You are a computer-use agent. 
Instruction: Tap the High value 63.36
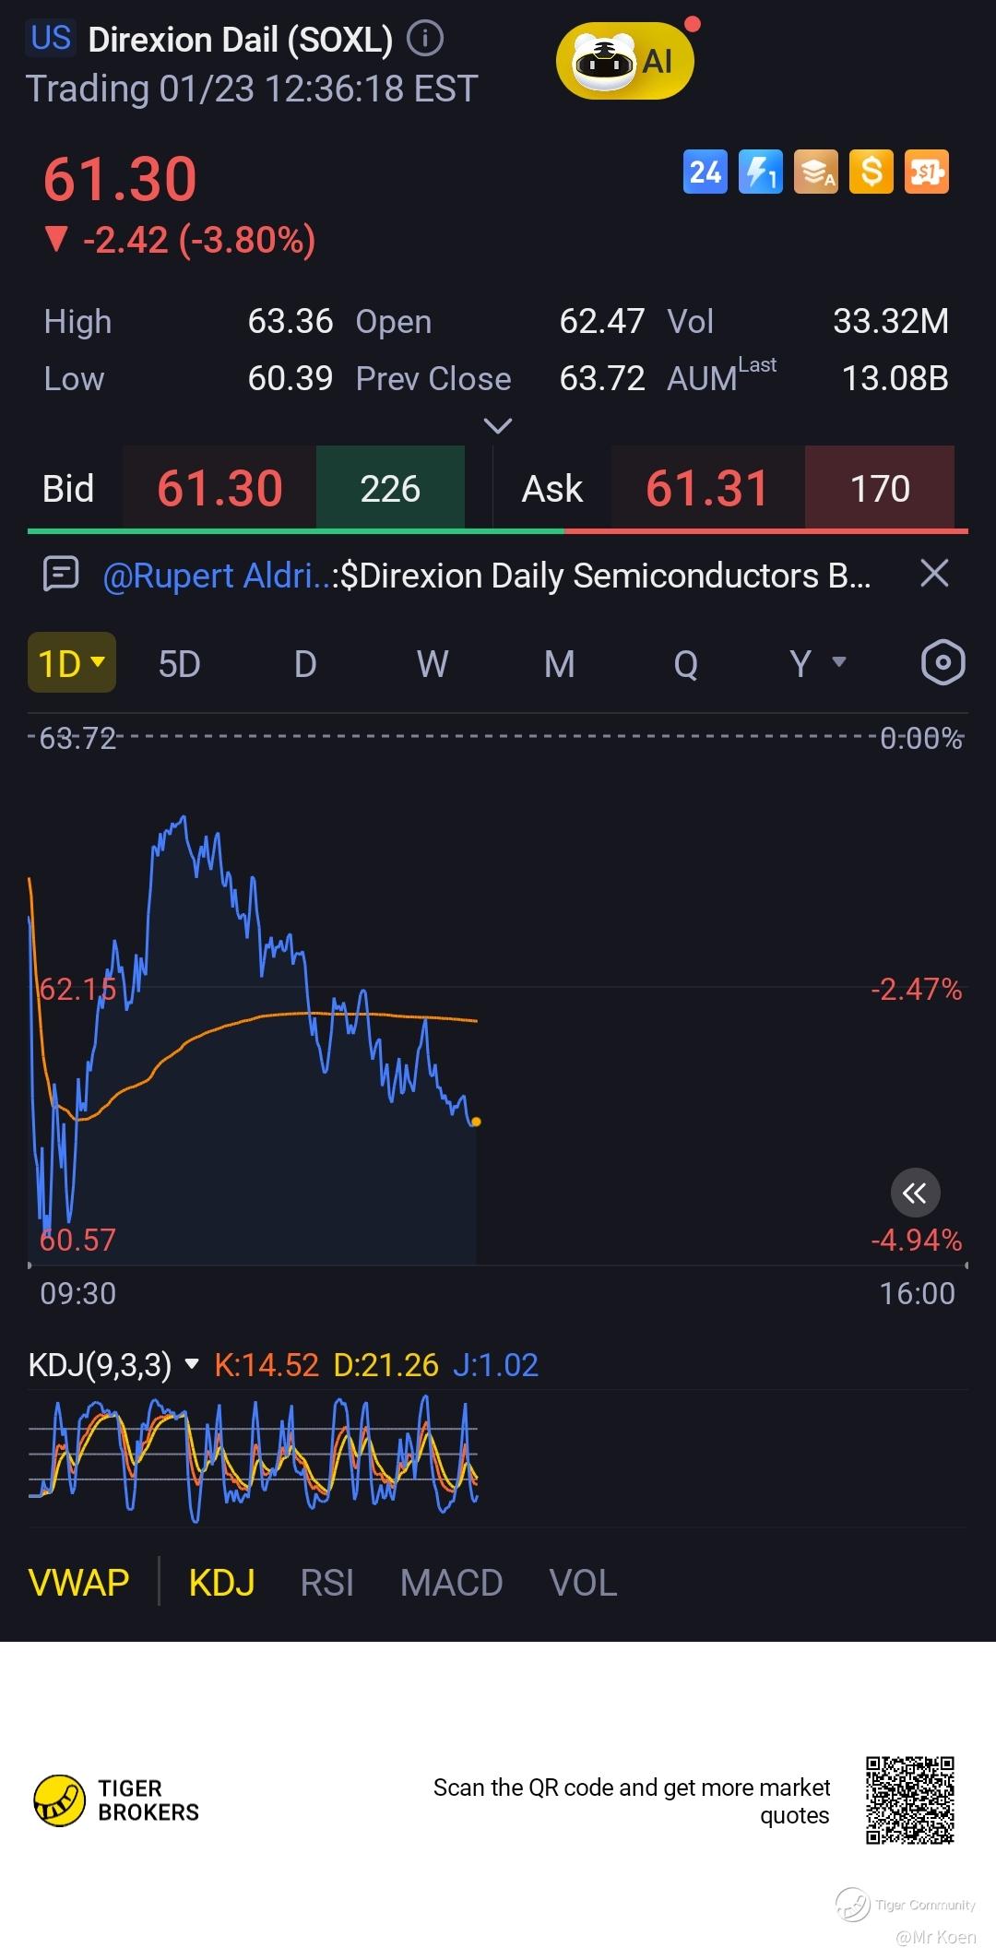click(290, 321)
